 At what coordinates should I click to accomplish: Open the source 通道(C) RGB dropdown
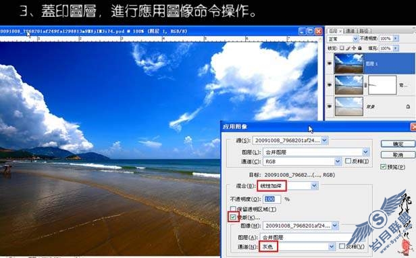(x=338, y=161)
